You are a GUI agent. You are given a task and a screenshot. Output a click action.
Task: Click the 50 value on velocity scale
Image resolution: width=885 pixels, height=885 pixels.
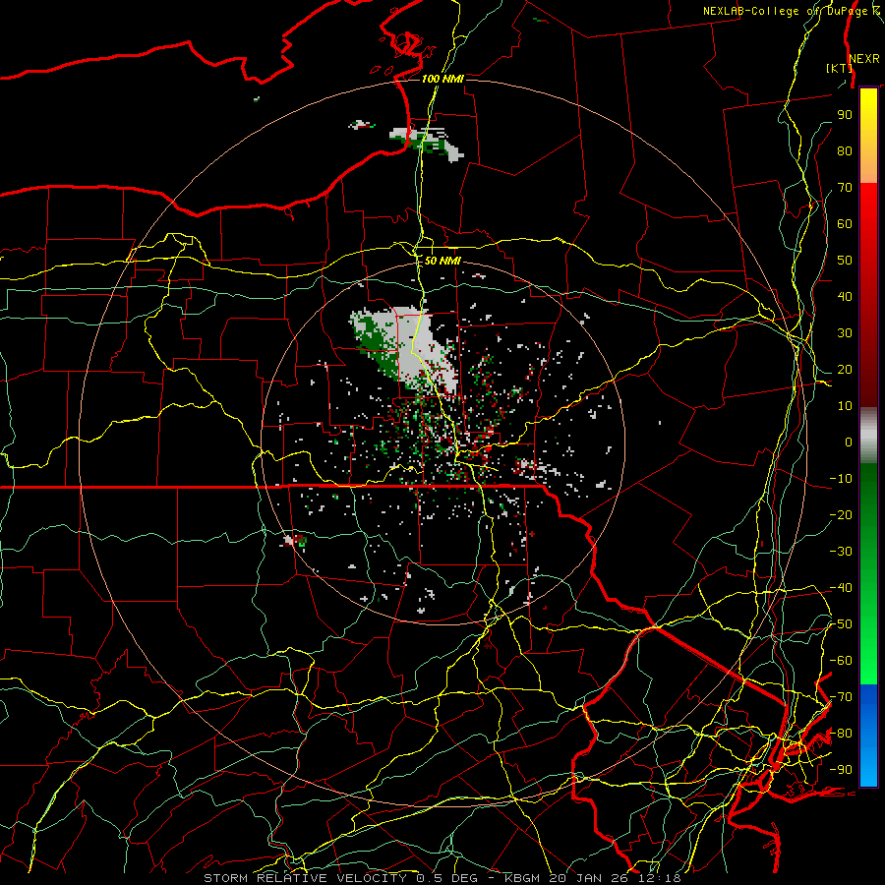point(845,261)
